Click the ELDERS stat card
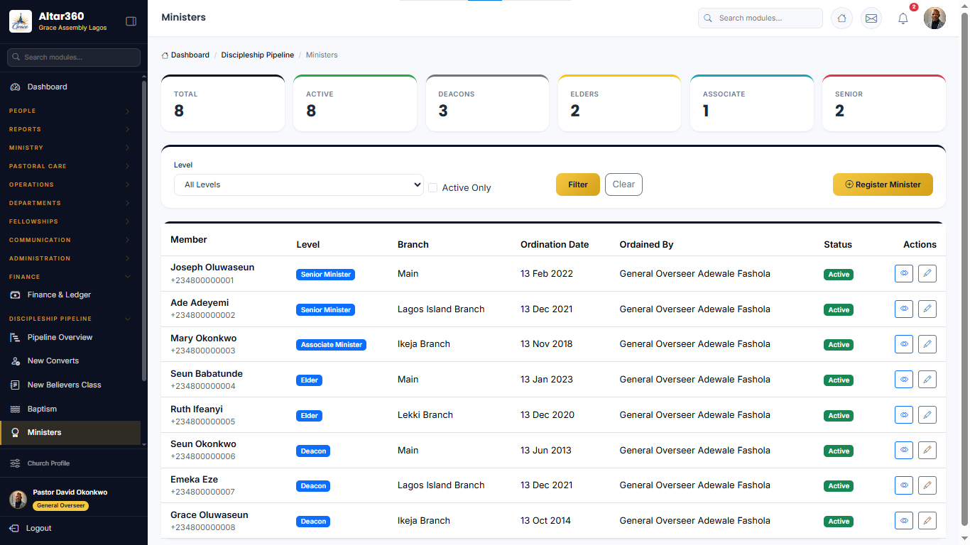 click(x=619, y=103)
